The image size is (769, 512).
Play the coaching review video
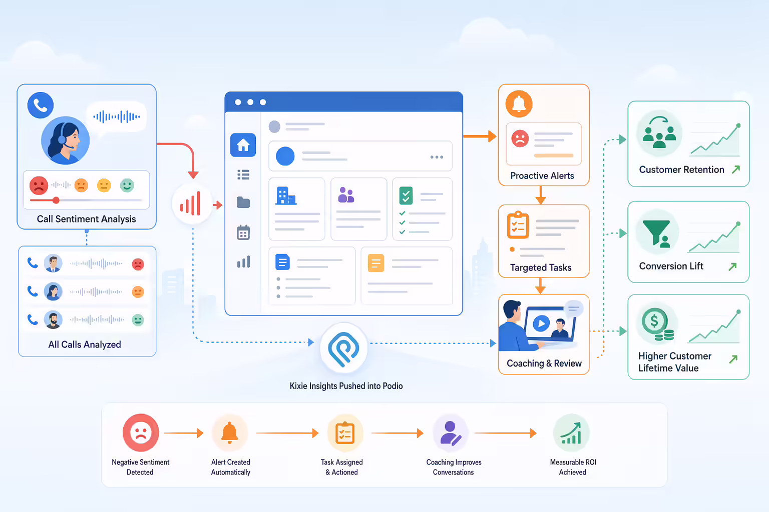[541, 324]
